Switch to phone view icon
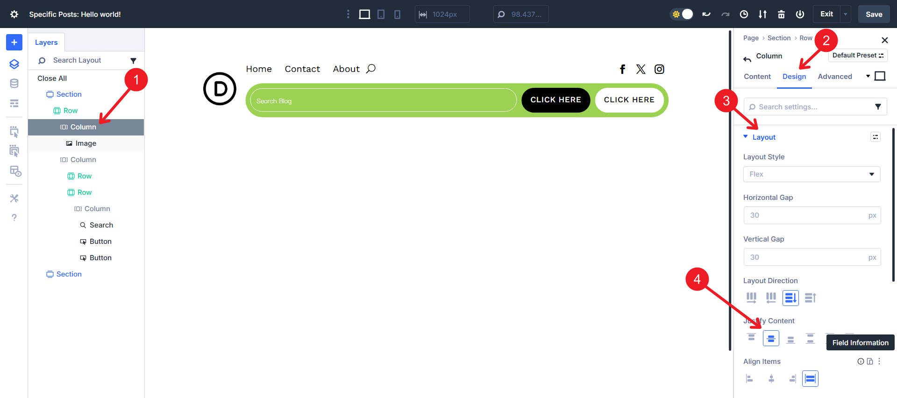This screenshot has height=398, width=897. click(397, 14)
